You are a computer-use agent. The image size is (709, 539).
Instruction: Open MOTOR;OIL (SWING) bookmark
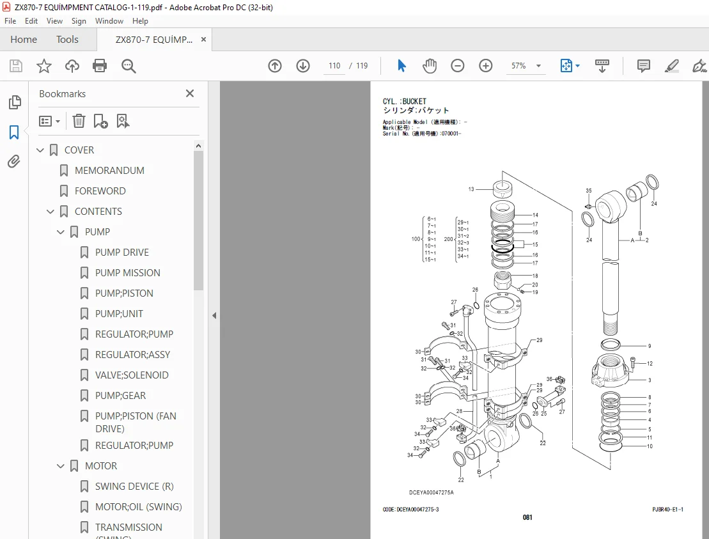point(138,507)
